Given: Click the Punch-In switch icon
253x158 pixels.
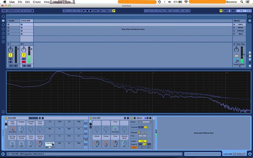Looking at the screenshot, I should [x=162, y=11].
